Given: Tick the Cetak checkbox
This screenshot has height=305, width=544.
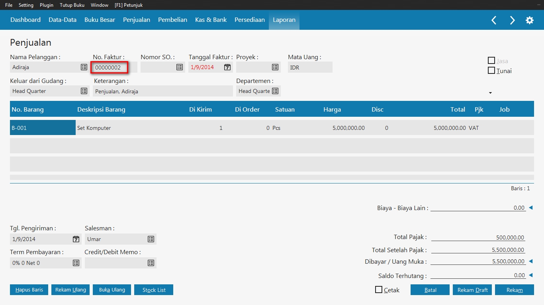Looking at the screenshot, I should (x=379, y=290).
